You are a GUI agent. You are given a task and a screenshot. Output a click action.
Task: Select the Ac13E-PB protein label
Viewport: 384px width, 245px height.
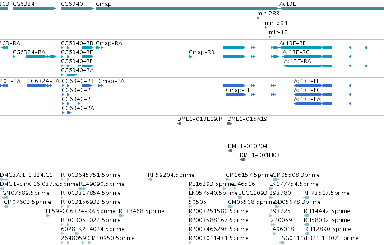[307, 81]
